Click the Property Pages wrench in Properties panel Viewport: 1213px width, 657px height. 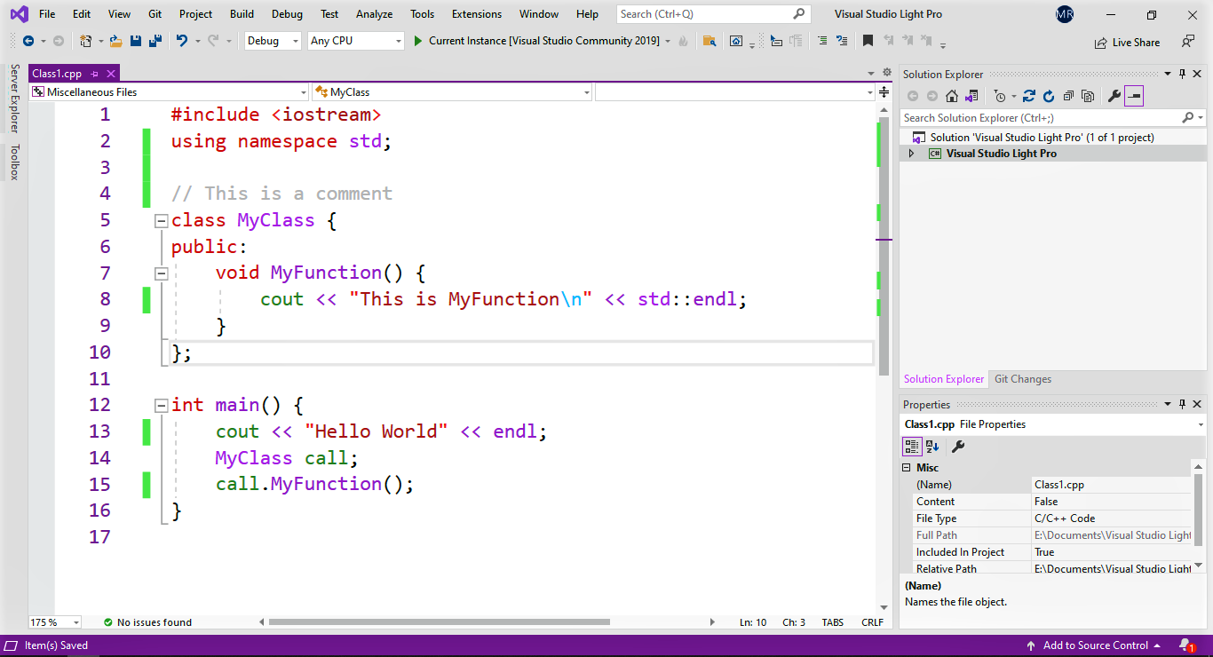click(958, 447)
